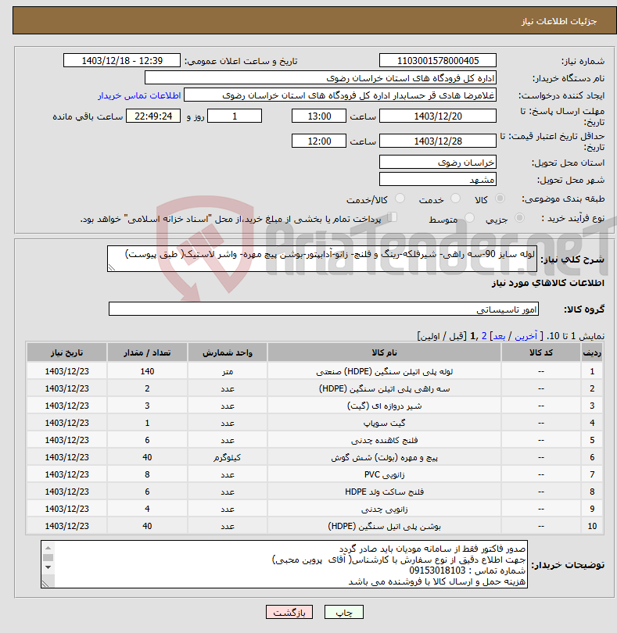This screenshot has height=633, width=617.
Task: Click the کیلوگرم unit cell
Action: [228, 457]
